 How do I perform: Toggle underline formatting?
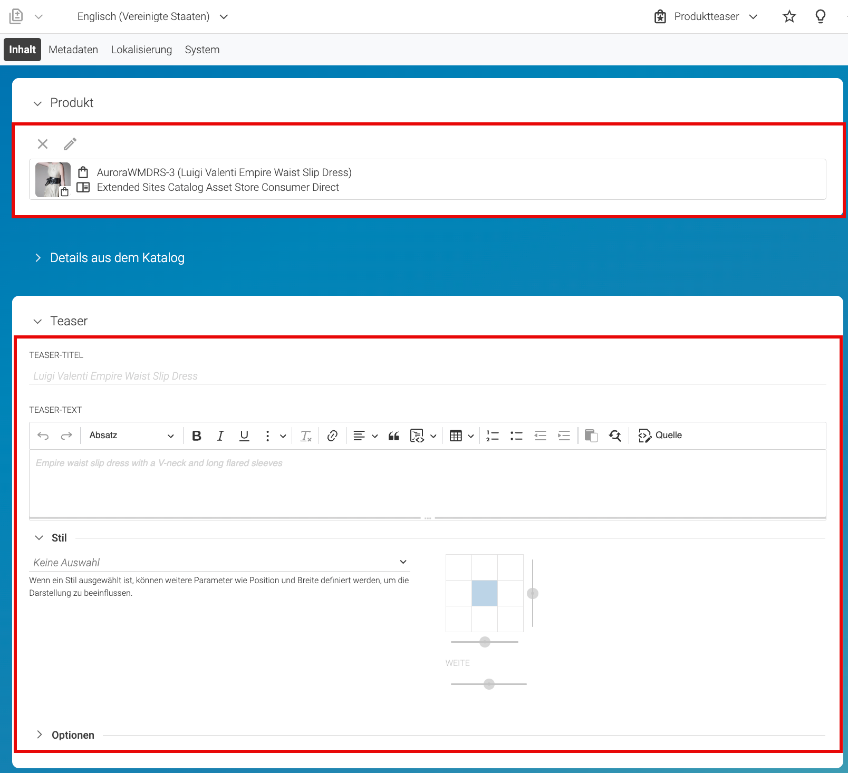tap(244, 436)
